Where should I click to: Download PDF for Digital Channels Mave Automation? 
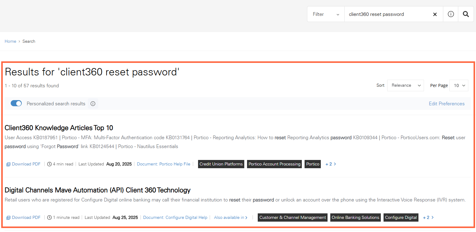point(23,218)
